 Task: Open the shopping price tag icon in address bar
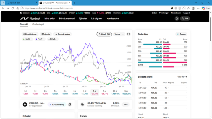[x=172, y=8]
